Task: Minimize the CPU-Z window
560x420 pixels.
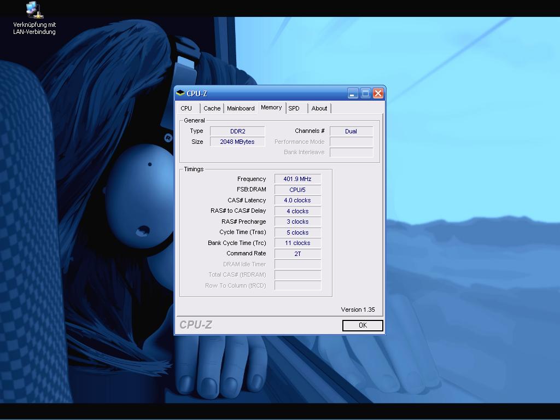Action: [353, 94]
